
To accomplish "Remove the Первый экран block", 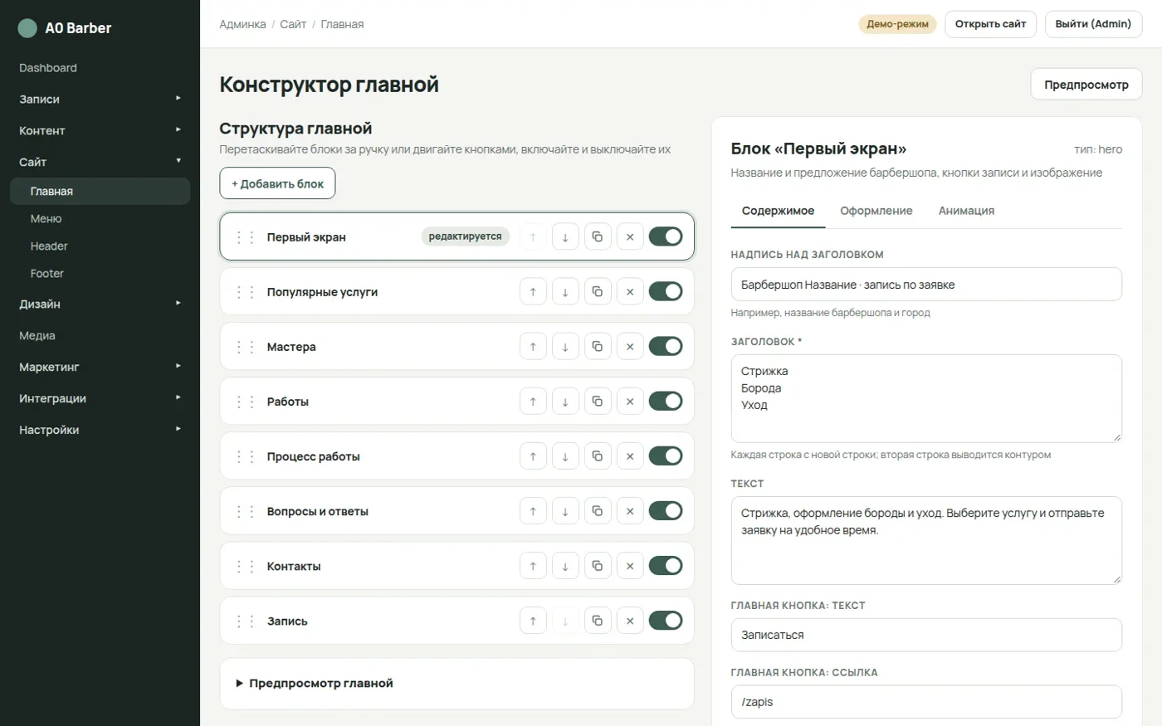I will point(630,237).
